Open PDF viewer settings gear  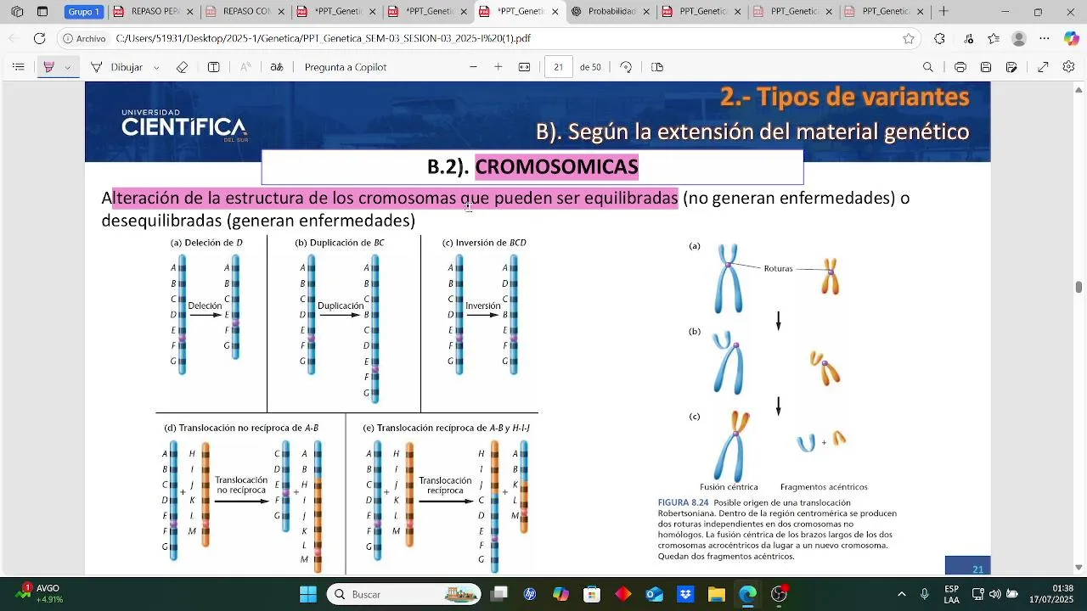pyautogui.click(x=1069, y=67)
